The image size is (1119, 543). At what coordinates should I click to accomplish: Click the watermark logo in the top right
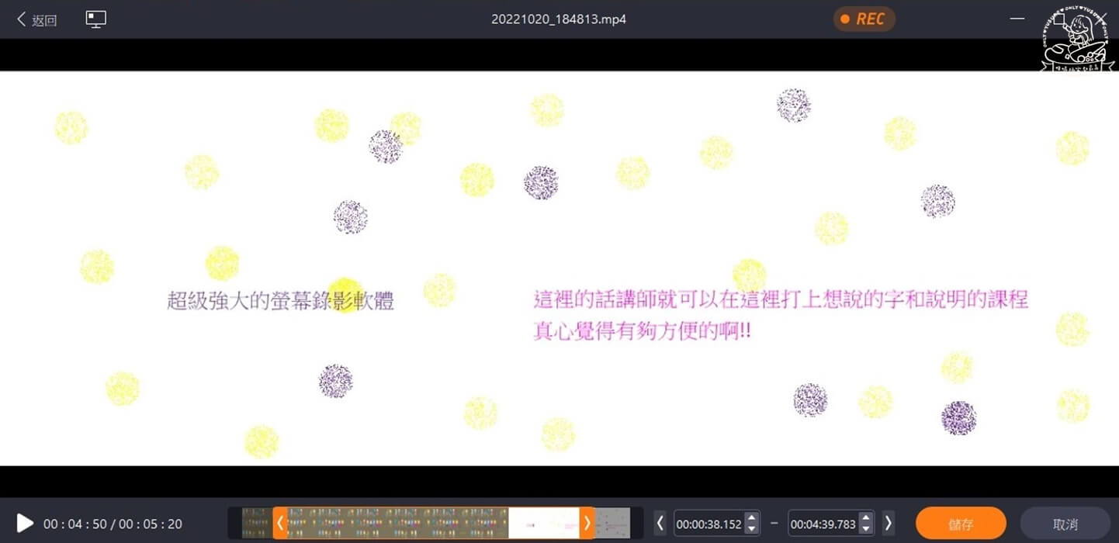[1075, 36]
